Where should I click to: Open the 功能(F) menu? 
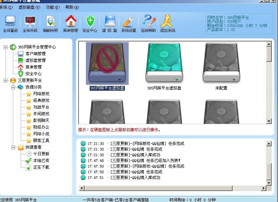(53, 7)
